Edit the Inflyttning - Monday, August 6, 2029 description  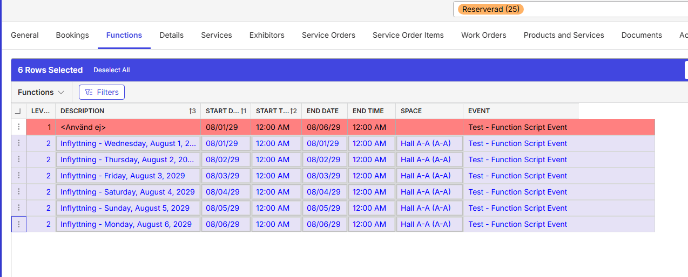128,224
